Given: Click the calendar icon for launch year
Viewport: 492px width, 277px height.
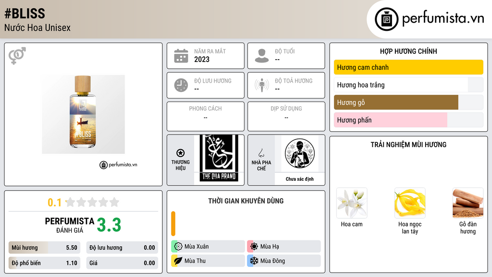Looking at the screenshot, I should pyautogui.click(x=181, y=56).
